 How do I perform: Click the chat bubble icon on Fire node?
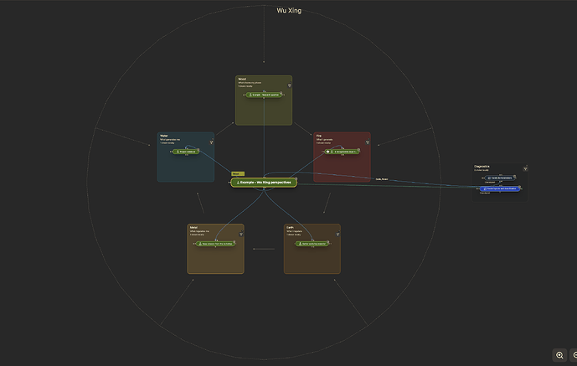[x=328, y=152]
